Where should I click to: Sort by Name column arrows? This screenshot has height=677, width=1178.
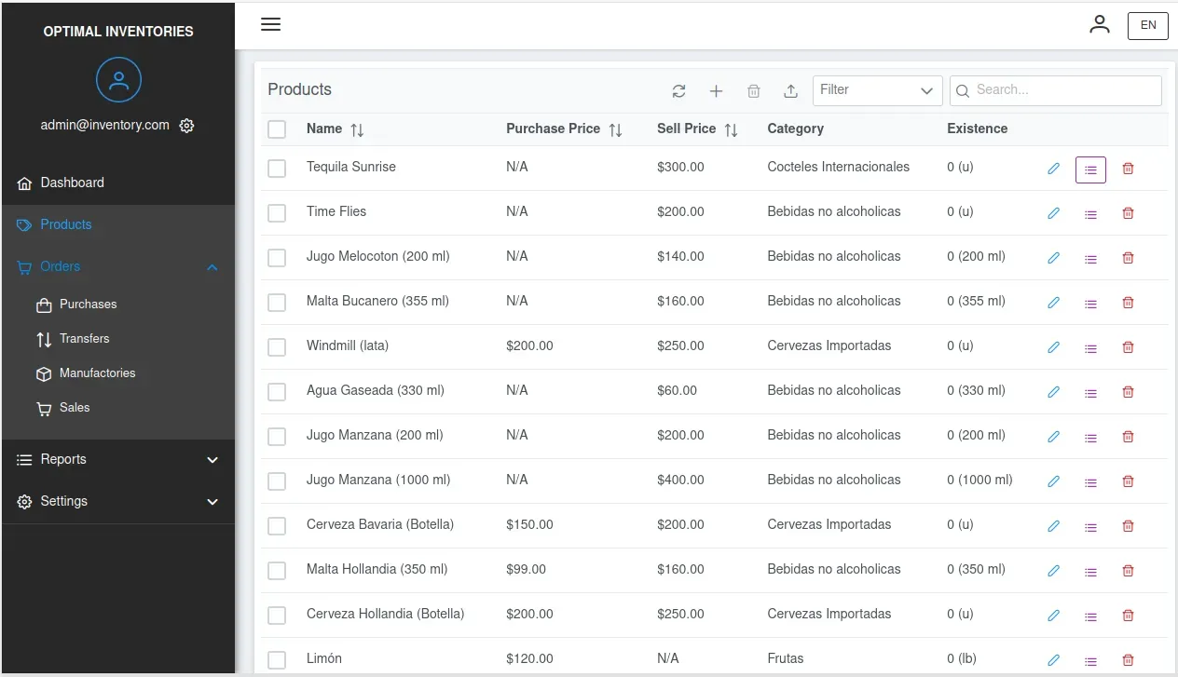pos(357,130)
